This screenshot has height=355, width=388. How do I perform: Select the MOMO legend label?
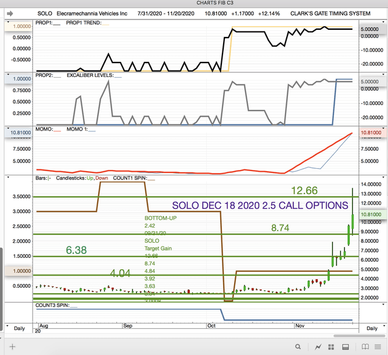(44, 129)
